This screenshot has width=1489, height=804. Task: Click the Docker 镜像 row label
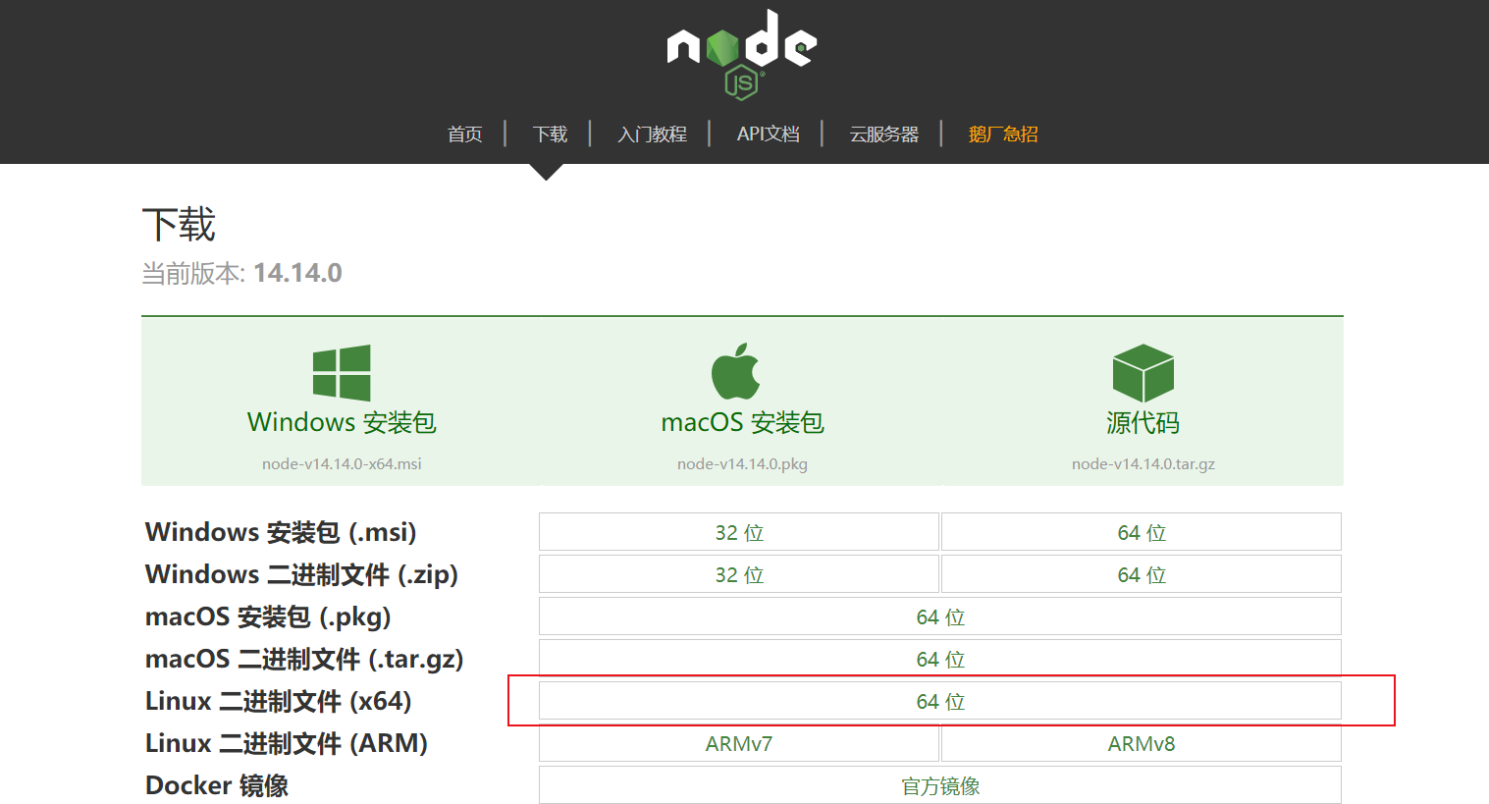[217, 785]
